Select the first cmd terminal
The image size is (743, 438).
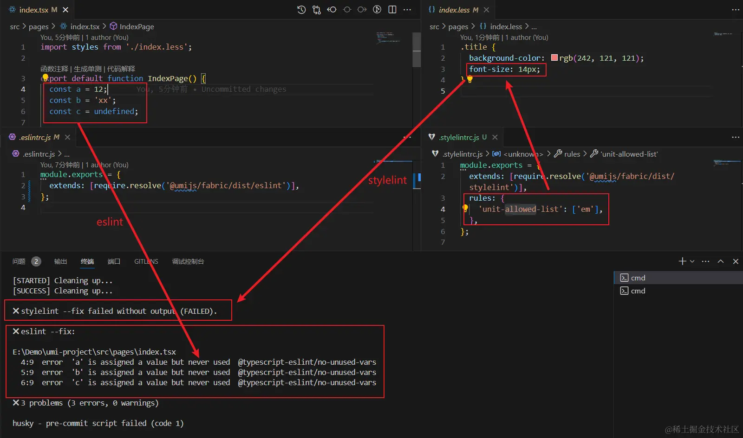678,278
